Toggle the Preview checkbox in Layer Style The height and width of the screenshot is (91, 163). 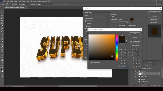click(151, 22)
